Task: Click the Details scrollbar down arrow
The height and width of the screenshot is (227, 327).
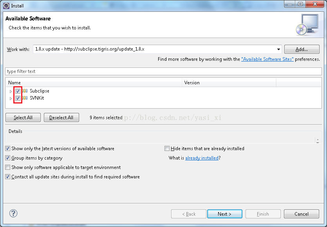Action: [318, 142]
